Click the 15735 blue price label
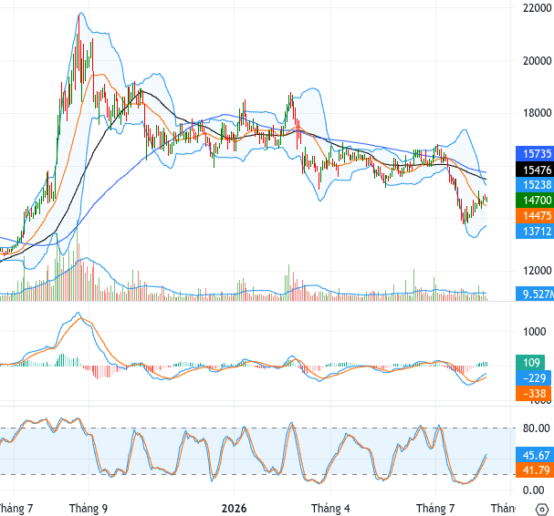Screen dimensions: 554x516 [x=535, y=154]
